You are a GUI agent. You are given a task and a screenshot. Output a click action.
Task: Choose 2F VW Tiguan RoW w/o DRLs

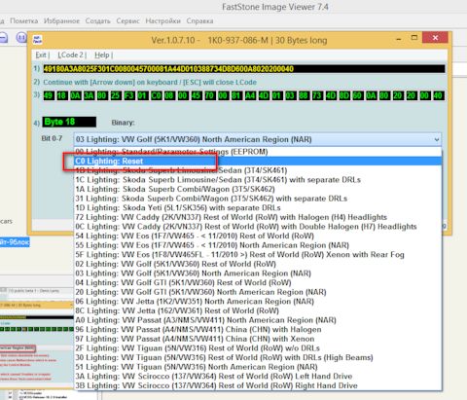(258, 348)
